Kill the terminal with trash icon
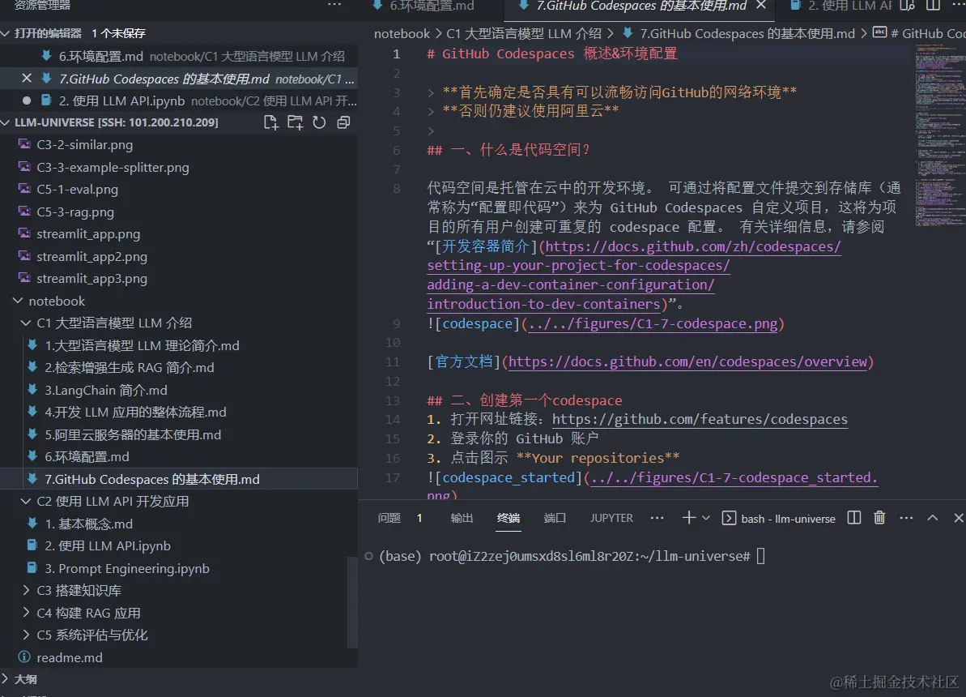 (879, 518)
